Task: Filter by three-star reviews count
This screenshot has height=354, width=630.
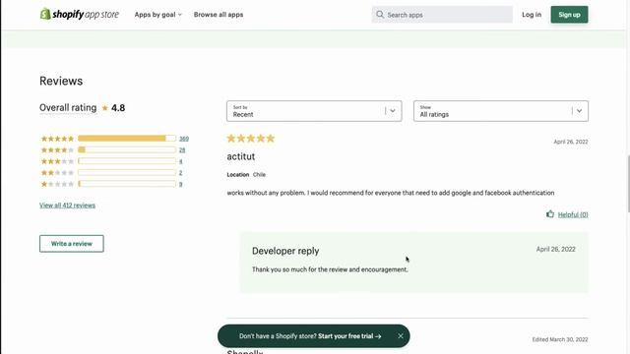Action: point(181,161)
